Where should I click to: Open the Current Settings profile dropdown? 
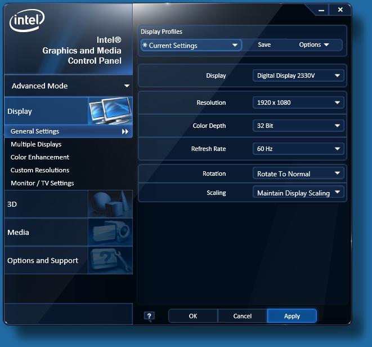191,46
